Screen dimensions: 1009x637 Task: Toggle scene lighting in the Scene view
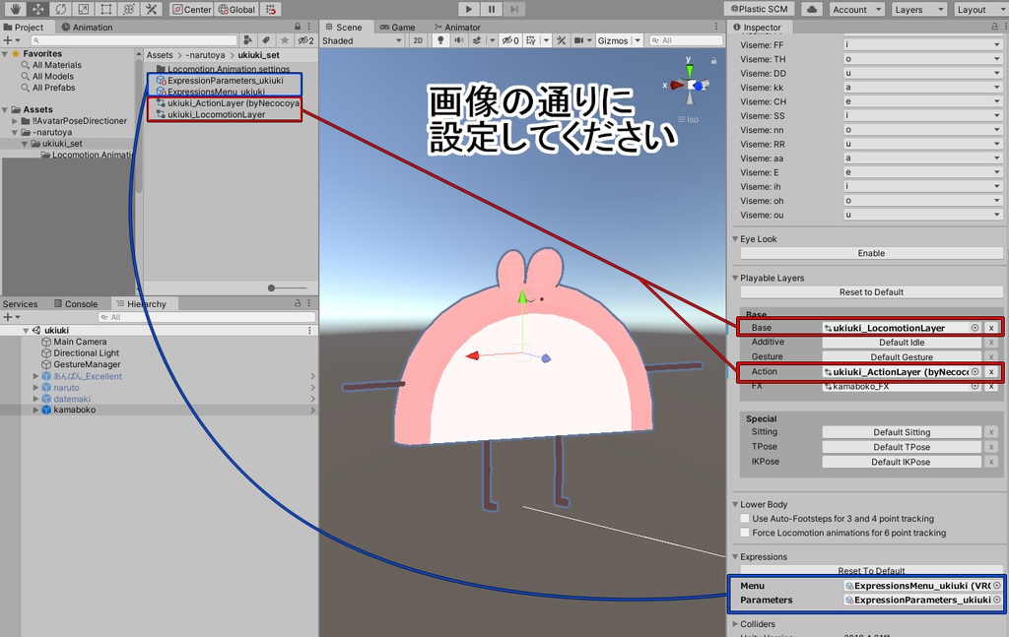pos(438,40)
